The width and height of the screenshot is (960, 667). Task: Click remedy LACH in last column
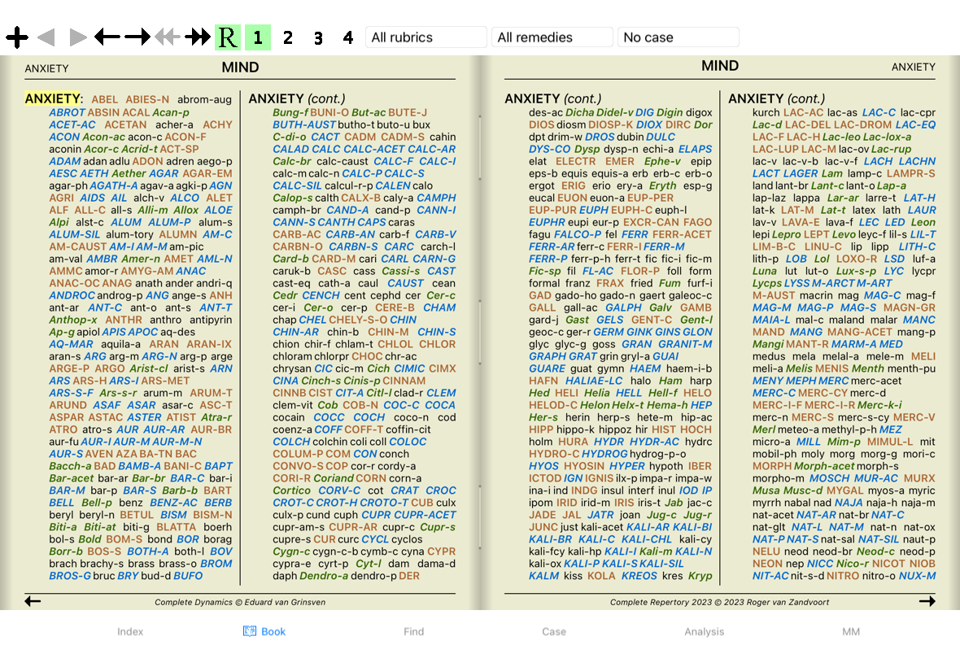point(878,161)
